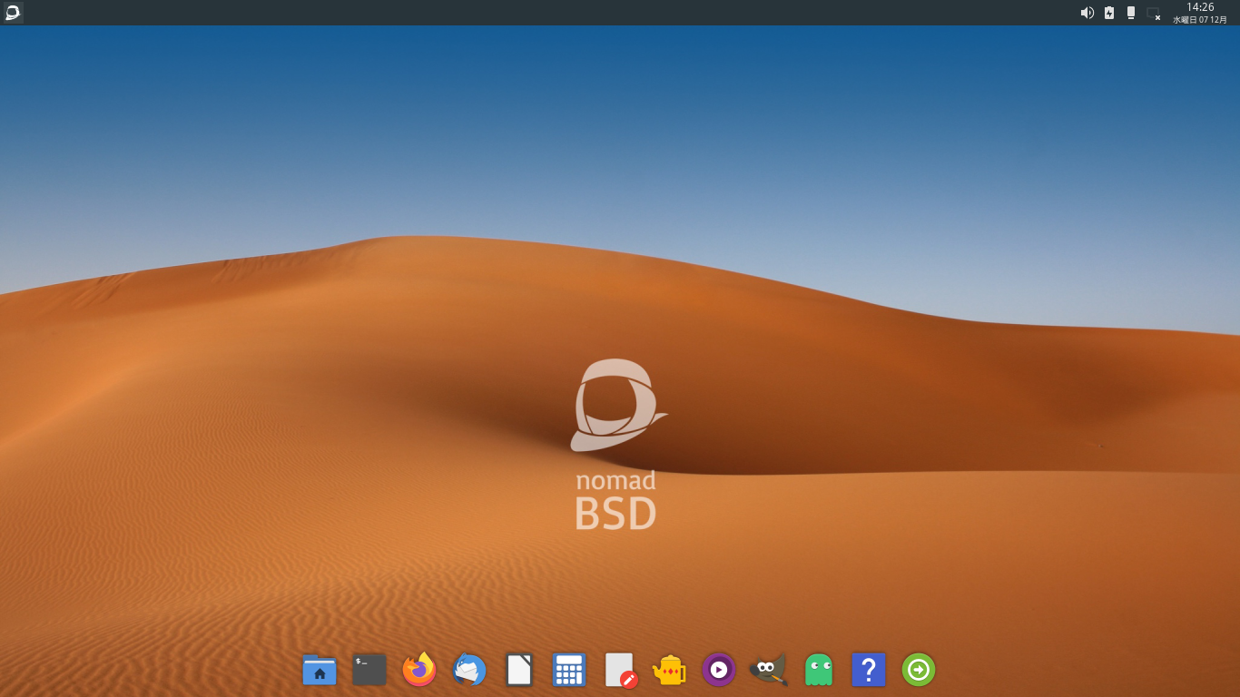The image size is (1240, 697).
Task: Launch the Firefox web browser
Action: pyautogui.click(x=419, y=670)
